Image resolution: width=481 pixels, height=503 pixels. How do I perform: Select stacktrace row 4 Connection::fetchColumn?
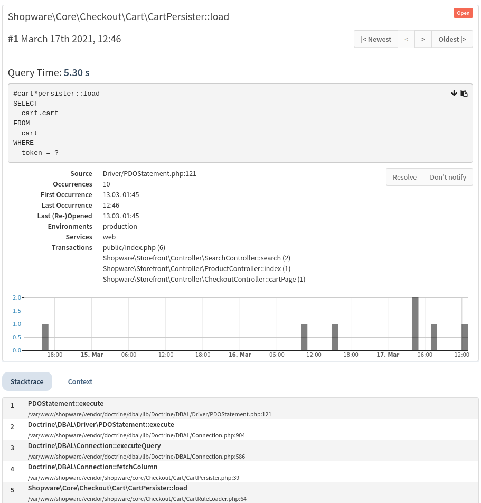coord(241,472)
